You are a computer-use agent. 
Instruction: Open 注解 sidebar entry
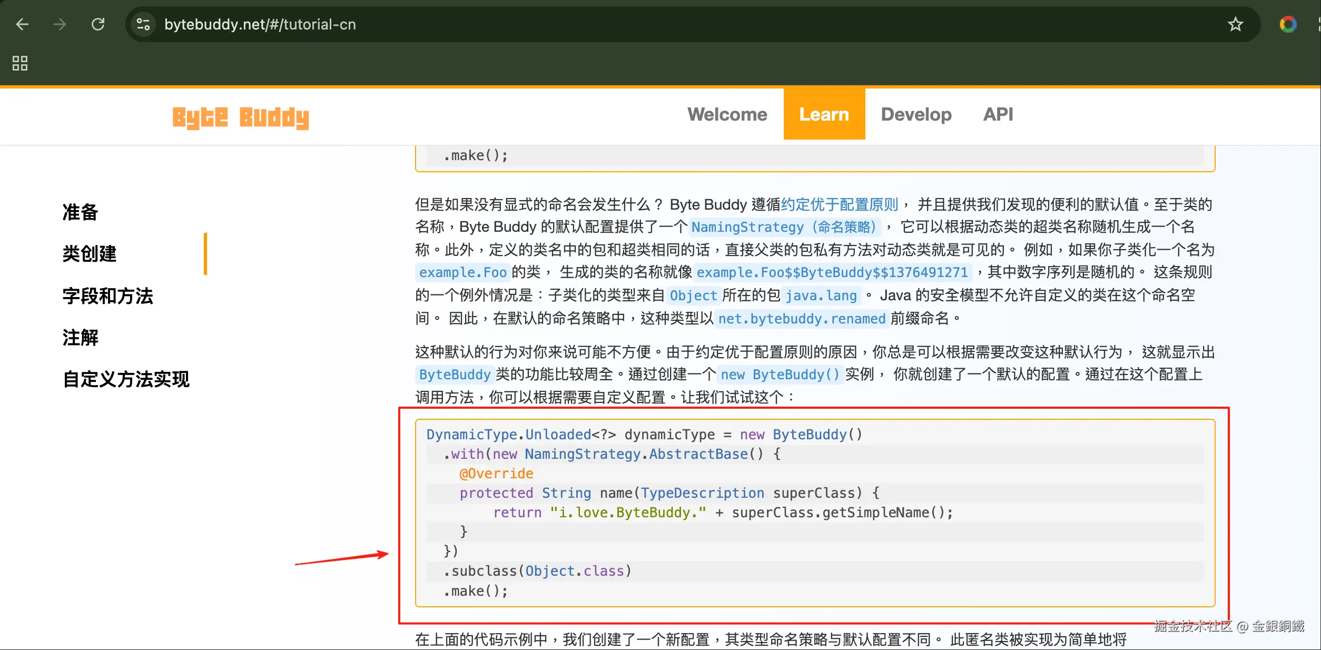(81, 338)
